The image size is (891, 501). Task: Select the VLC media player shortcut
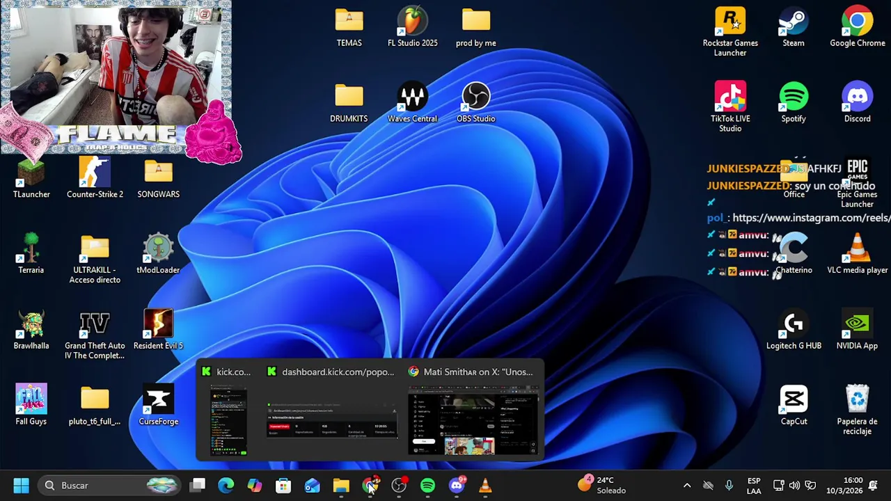(x=857, y=255)
